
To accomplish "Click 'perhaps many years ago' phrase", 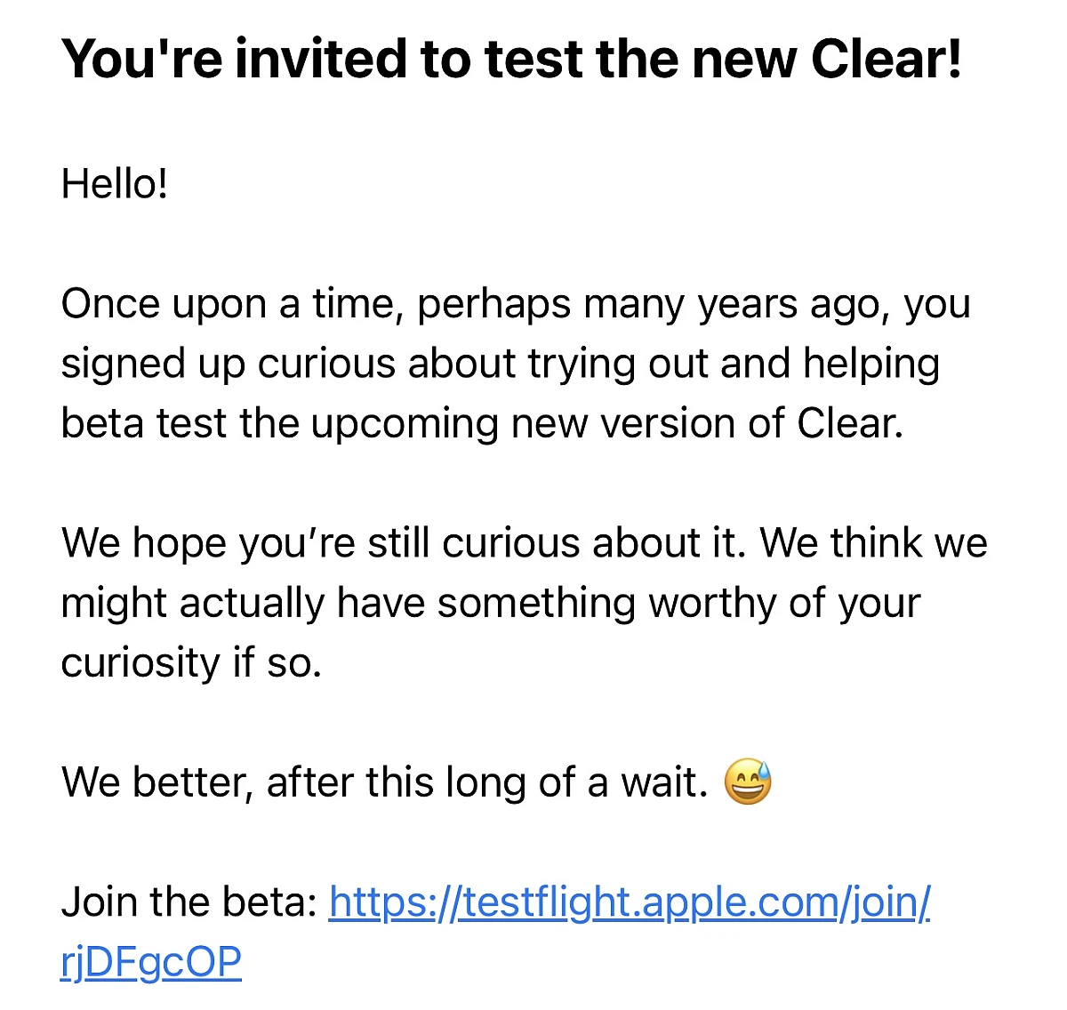I will (654, 306).
